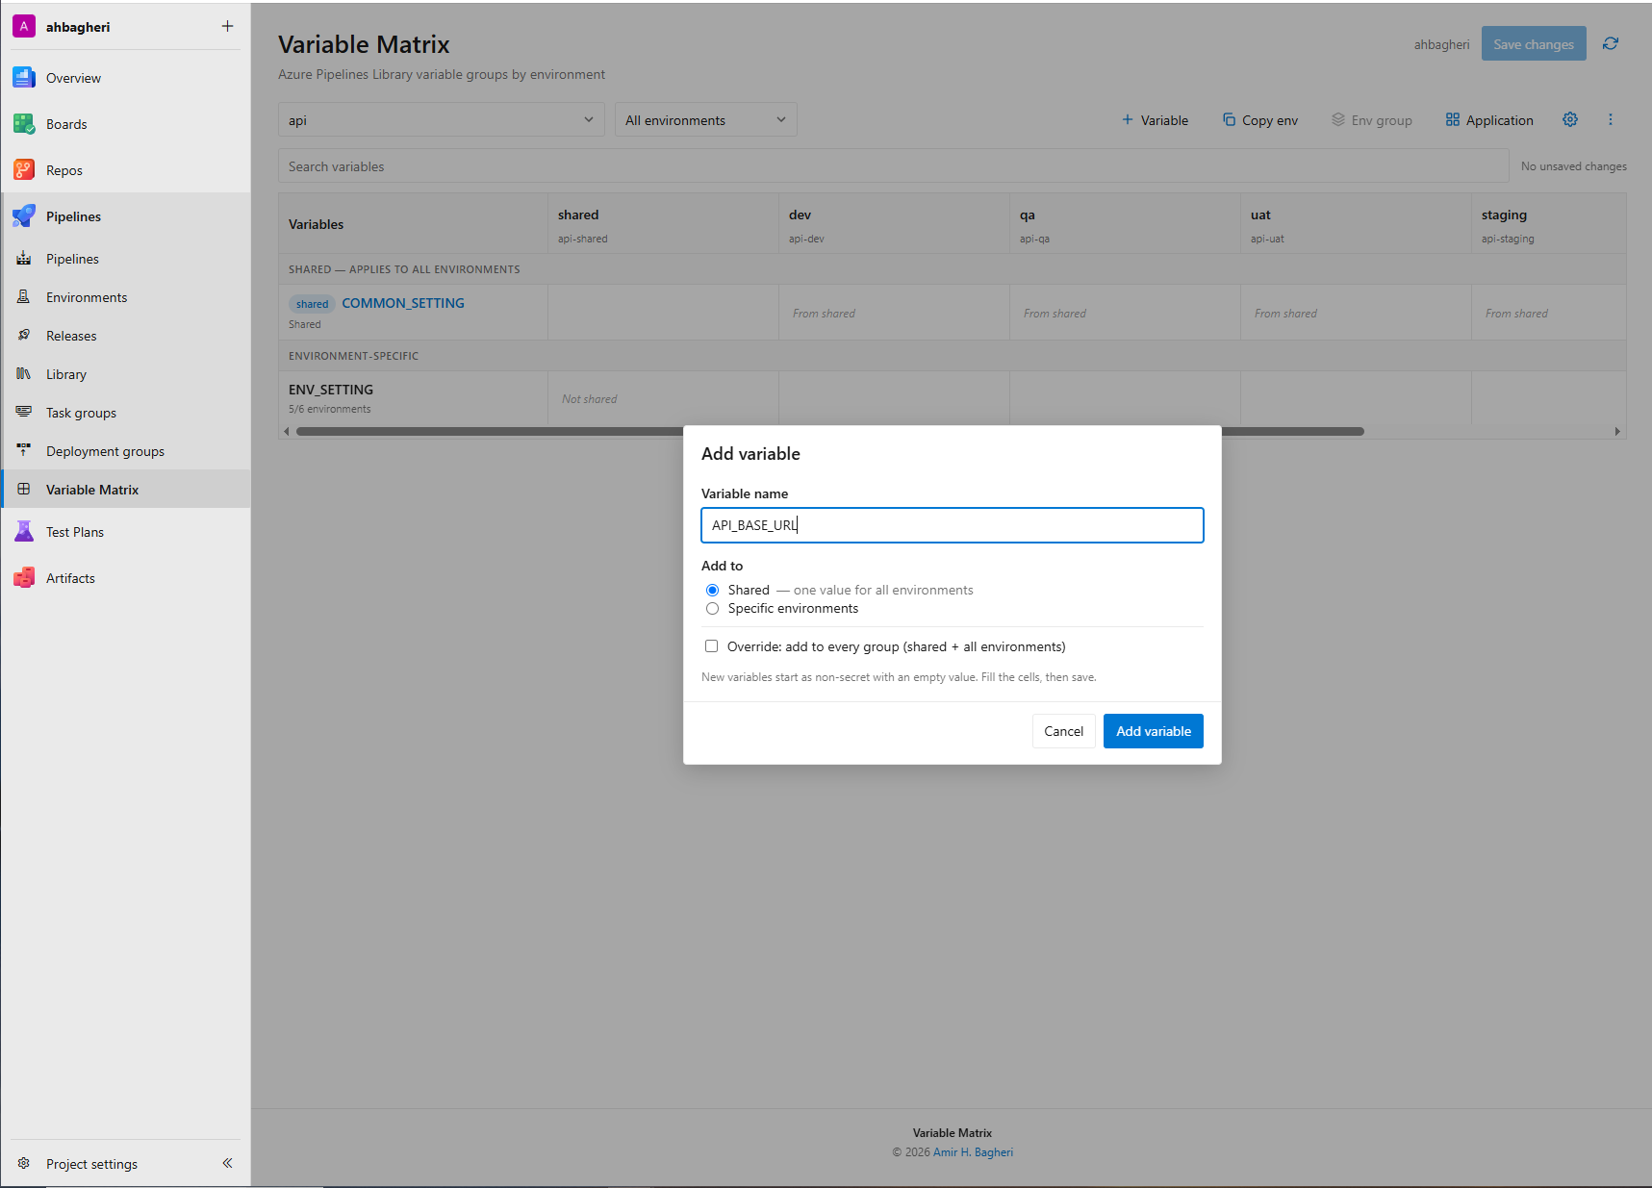Enable the Override add to every group checkbox
This screenshot has width=1652, height=1188.
(x=711, y=646)
